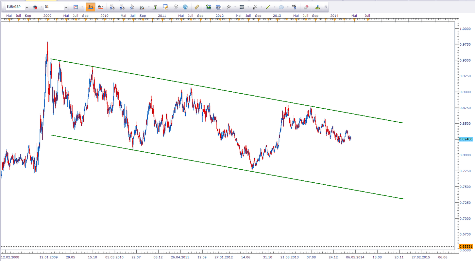Toggle the link-chain icon beside instrument
The height and width of the screenshot is (261, 475).
tap(35, 7)
